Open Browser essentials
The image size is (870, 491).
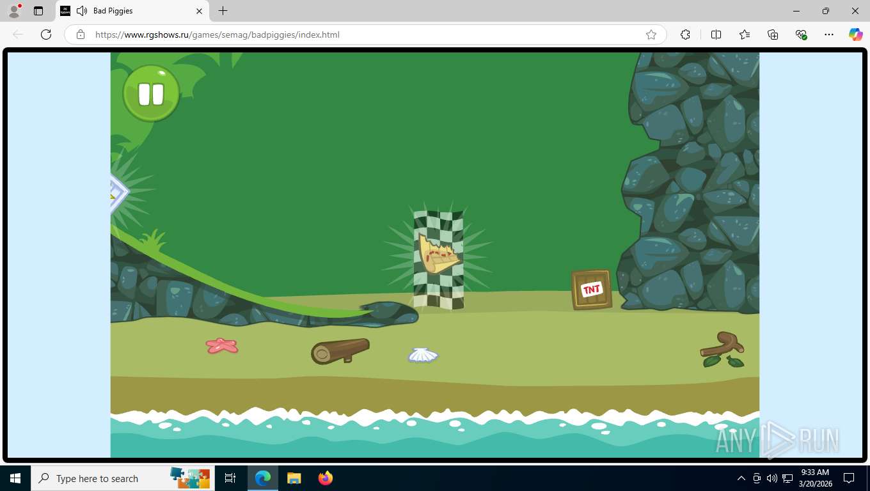click(x=801, y=35)
